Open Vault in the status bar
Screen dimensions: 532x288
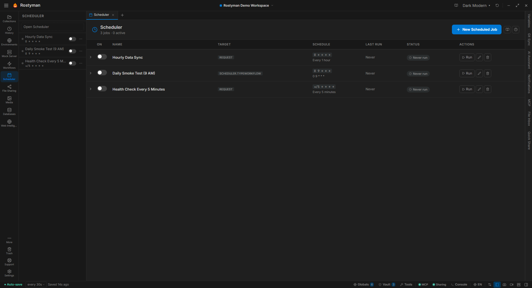pyautogui.click(x=387, y=285)
